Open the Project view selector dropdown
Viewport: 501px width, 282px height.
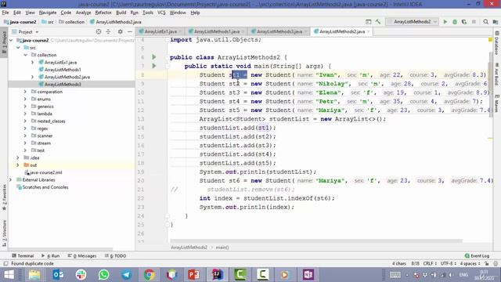click(x=25, y=31)
